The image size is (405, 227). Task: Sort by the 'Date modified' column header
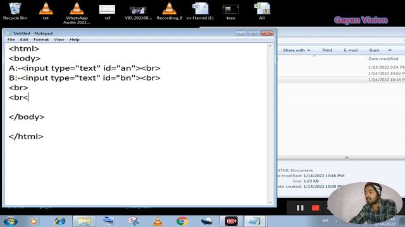click(x=383, y=59)
